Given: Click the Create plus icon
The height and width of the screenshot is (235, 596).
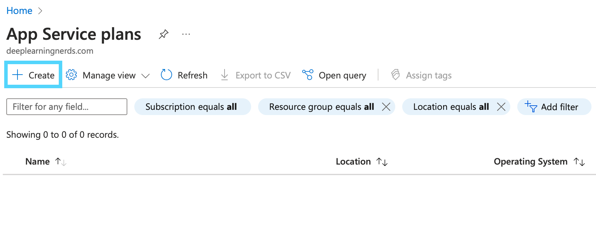Looking at the screenshot, I should click(17, 75).
